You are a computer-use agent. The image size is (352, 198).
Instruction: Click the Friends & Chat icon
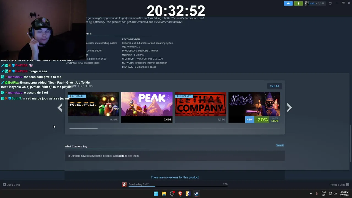348,185
